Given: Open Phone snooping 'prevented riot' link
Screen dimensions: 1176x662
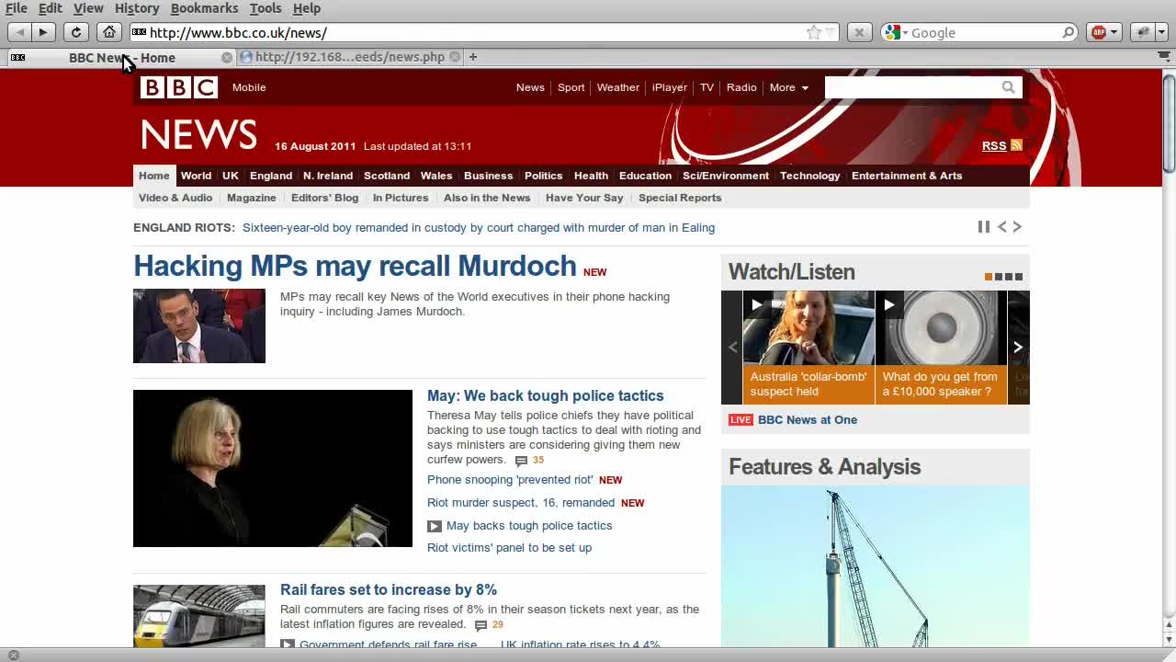Looking at the screenshot, I should coord(510,480).
